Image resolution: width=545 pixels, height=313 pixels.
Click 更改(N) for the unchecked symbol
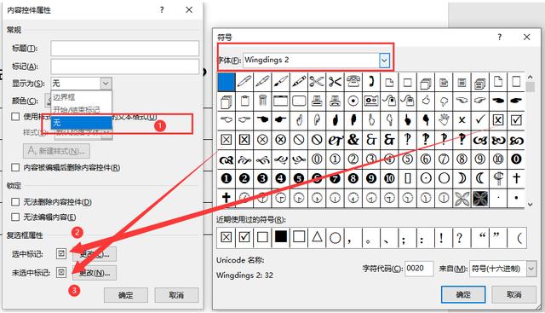95,273
